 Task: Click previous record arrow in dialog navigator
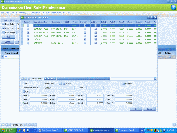pos(29,78)
